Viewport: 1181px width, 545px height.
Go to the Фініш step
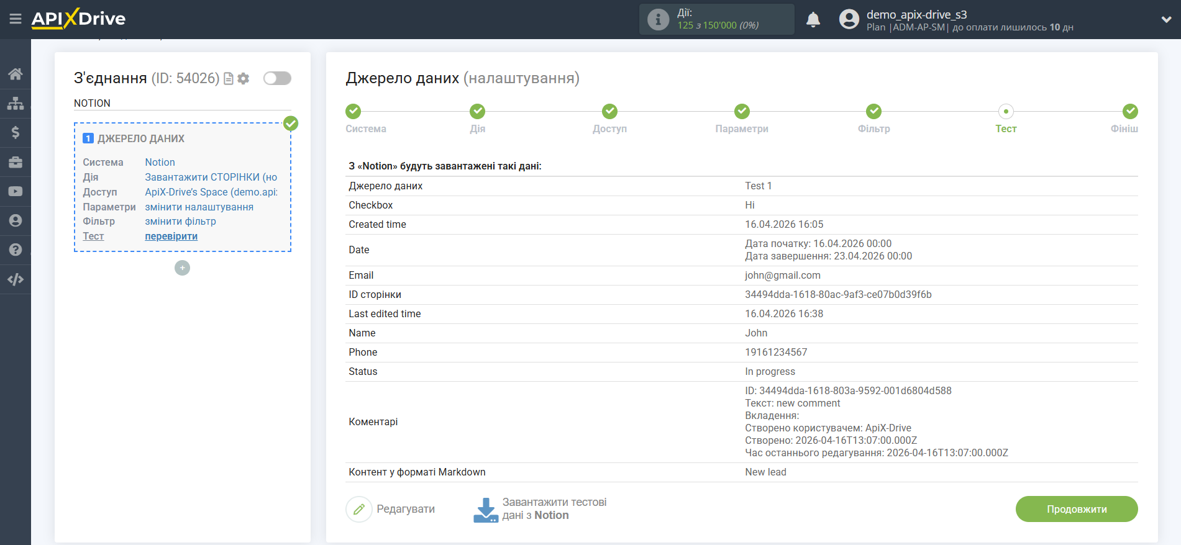tap(1130, 111)
